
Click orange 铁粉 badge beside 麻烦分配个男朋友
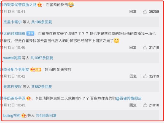tap(36, 69)
